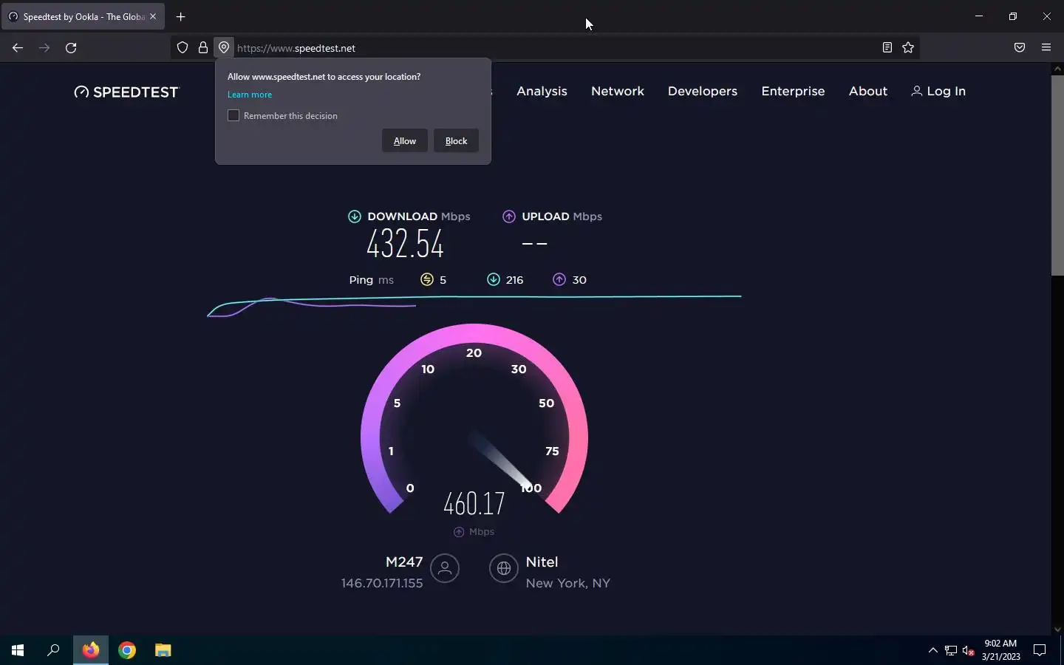Viewport: 1064px width, 665px height.
Task: Open Windows taskbar search
Action: [53, 650]
